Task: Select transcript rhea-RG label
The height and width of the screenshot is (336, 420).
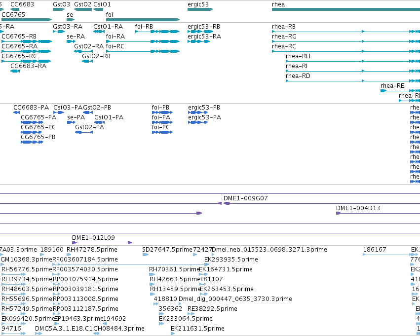Action: click(284, 37)
